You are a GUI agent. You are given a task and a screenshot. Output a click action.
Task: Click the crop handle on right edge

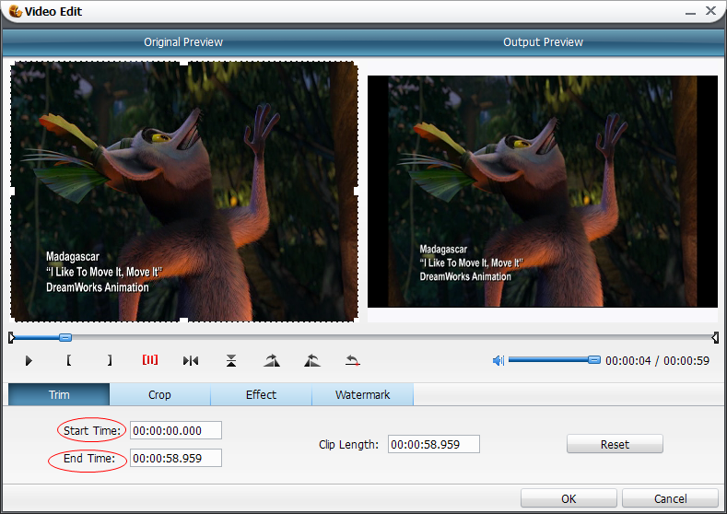pyautogui.click(x=357, y=191)
